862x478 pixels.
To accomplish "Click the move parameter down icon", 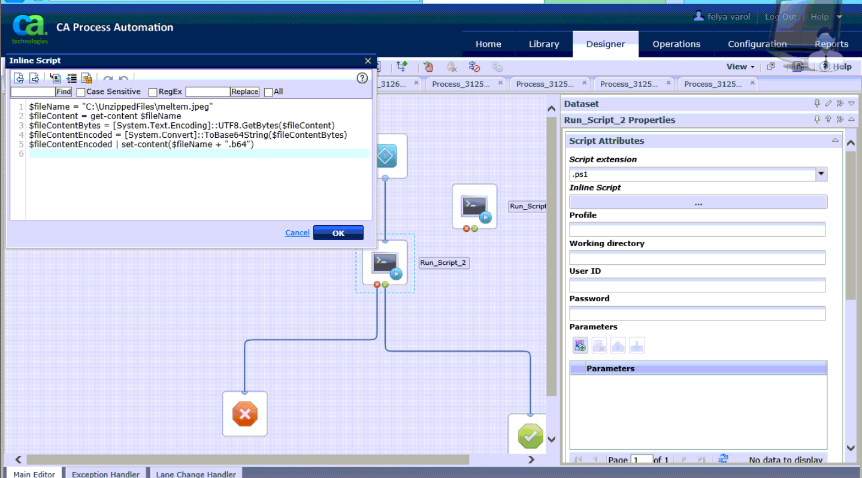I will tap(637, 346).
